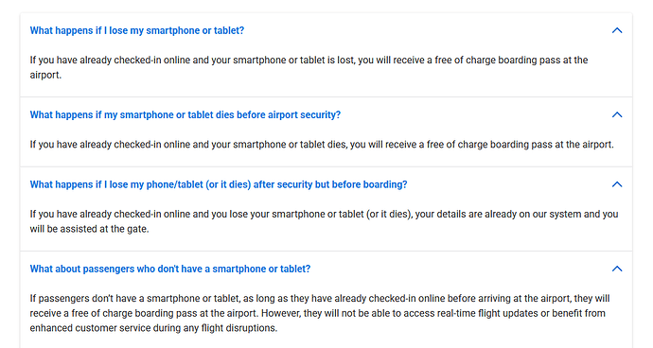
Task: Click 'lose my phone/tablet (or it dies) after security' heading
Action: [x=219, y=184]
